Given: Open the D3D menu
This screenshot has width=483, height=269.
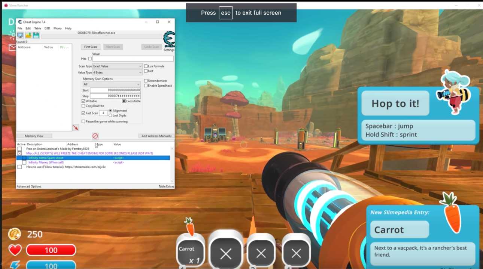Looking at the screenshot, I should (47, 28).
